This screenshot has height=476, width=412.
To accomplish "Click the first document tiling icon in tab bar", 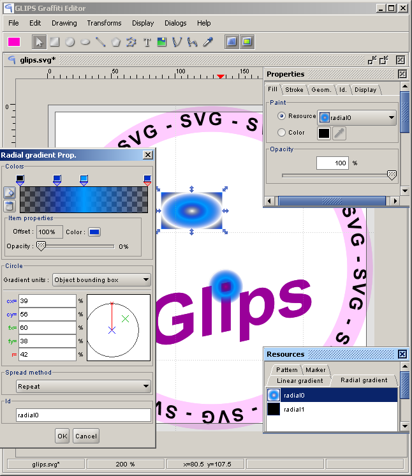I will point(372,60).
